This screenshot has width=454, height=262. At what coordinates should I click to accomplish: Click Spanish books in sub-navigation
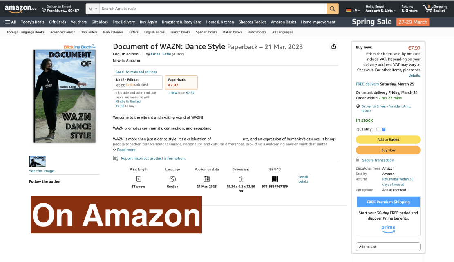[206, 32]
